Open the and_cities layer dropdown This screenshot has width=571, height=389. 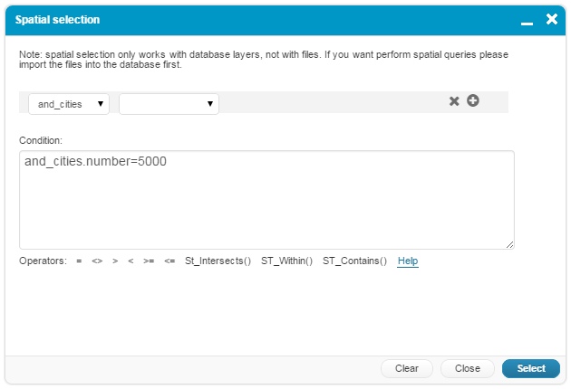coord(69,104)
